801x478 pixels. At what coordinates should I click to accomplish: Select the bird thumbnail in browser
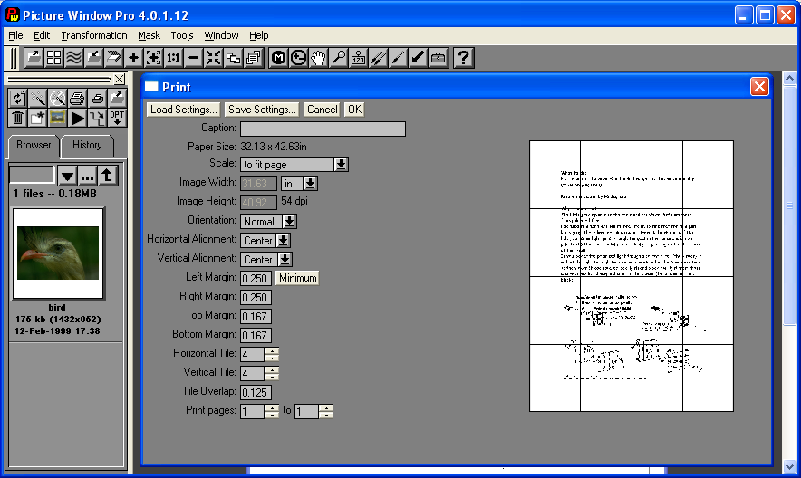coord(58,253)
